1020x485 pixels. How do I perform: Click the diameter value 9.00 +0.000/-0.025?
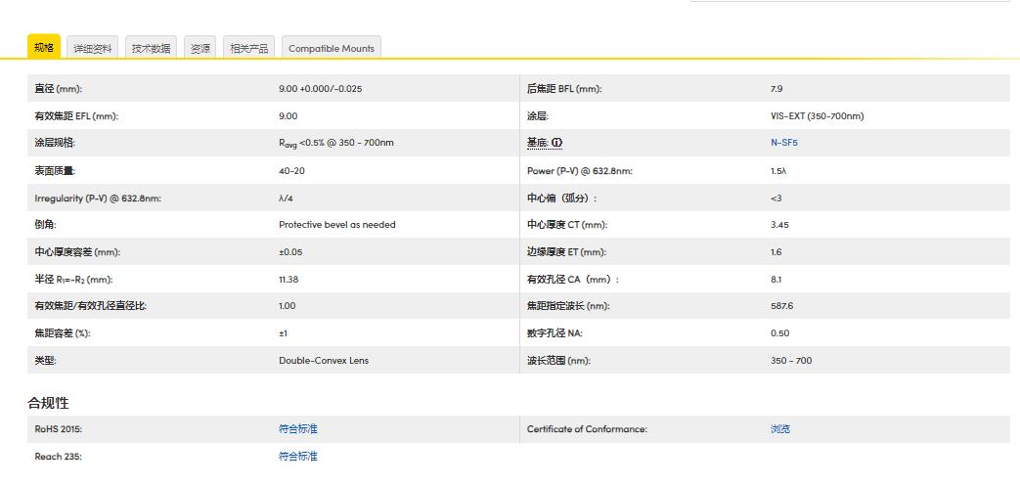click(x=320, y=89)
